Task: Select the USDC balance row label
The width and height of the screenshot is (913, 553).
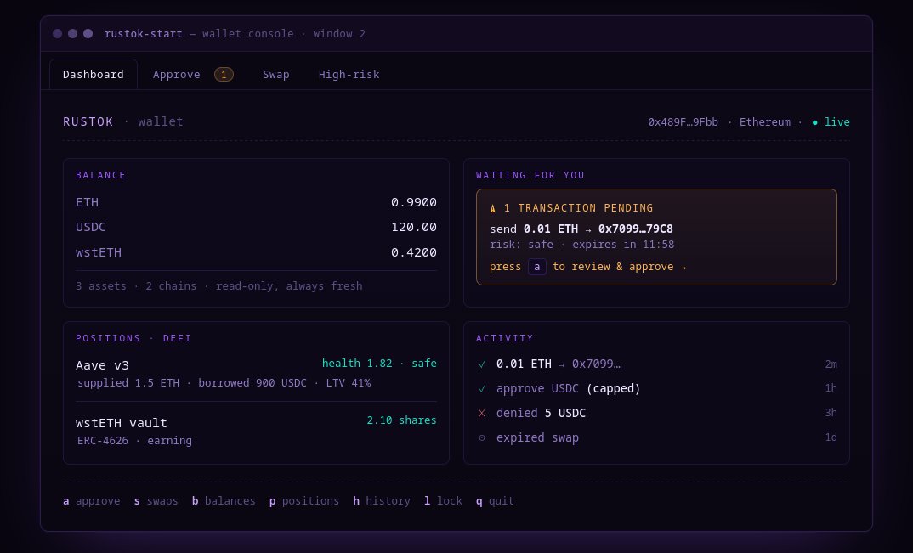Action: (x=91, y=227)
